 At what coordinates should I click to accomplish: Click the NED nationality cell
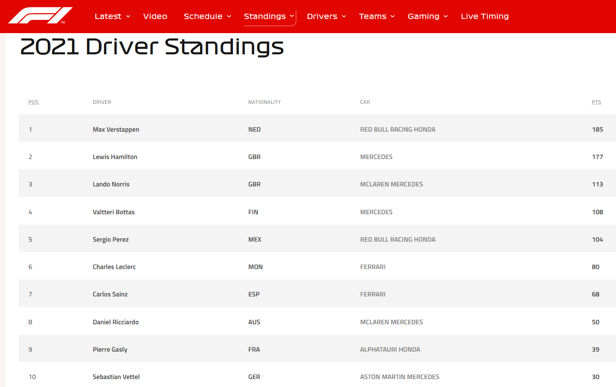click(x=254, y=129)
